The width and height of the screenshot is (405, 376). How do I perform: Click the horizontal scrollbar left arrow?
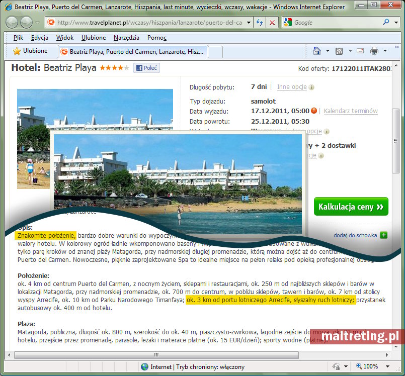pos(9,355)
